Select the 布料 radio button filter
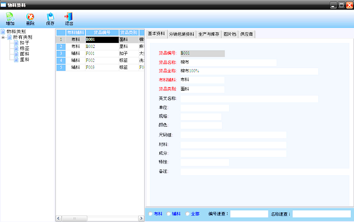354x222 pixels. coord(151,214)
